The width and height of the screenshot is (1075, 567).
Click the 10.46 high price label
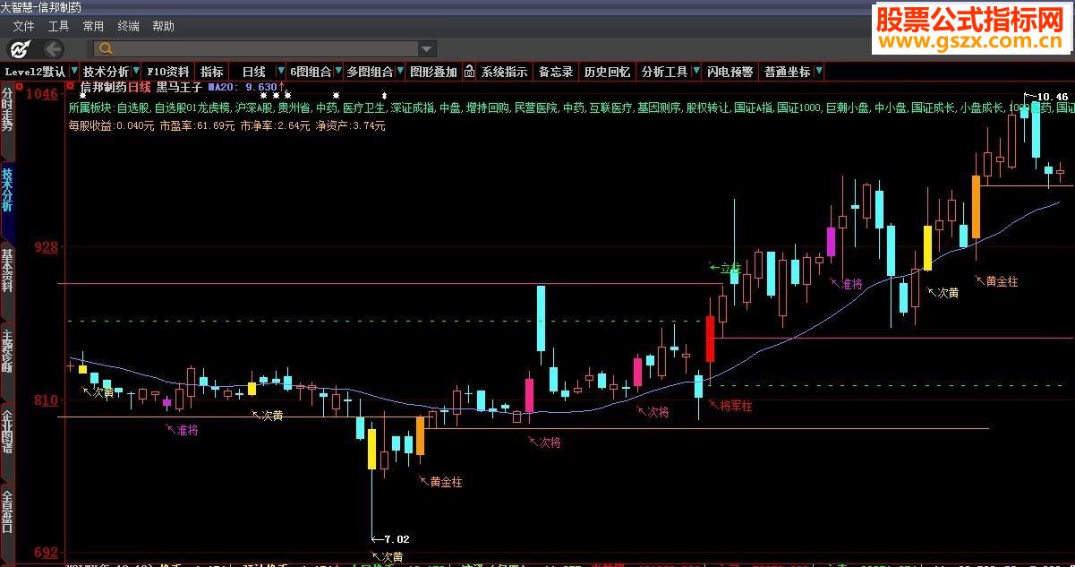point(1054,97)
